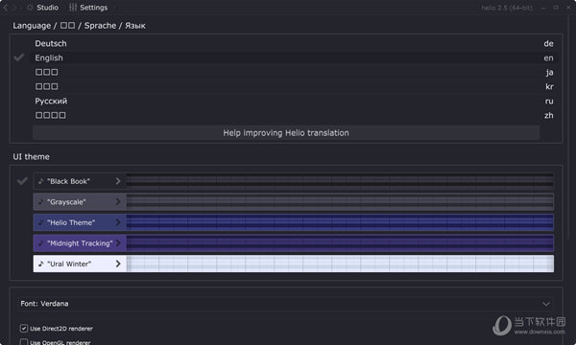Go forward with the right arrow
The width and height of the screenshot is (576, 345).
[x=14, y=8]
